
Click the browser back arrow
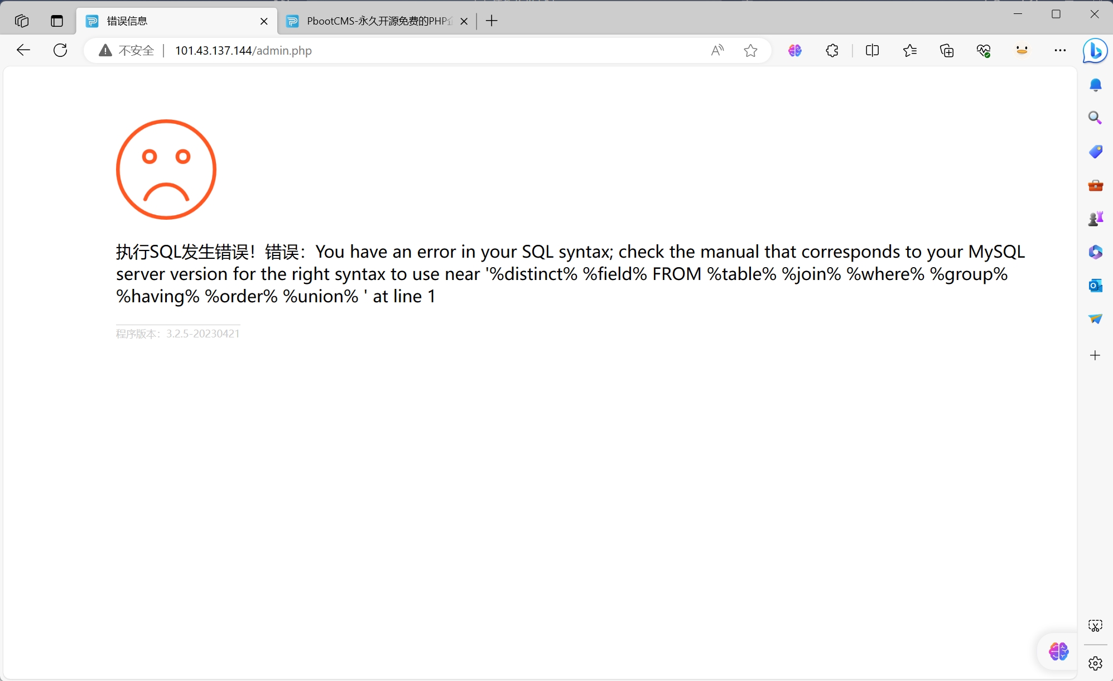pos(23,50)
